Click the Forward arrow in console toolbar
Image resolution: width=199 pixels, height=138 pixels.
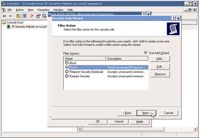pyautogui.click(x=10, y=16)
